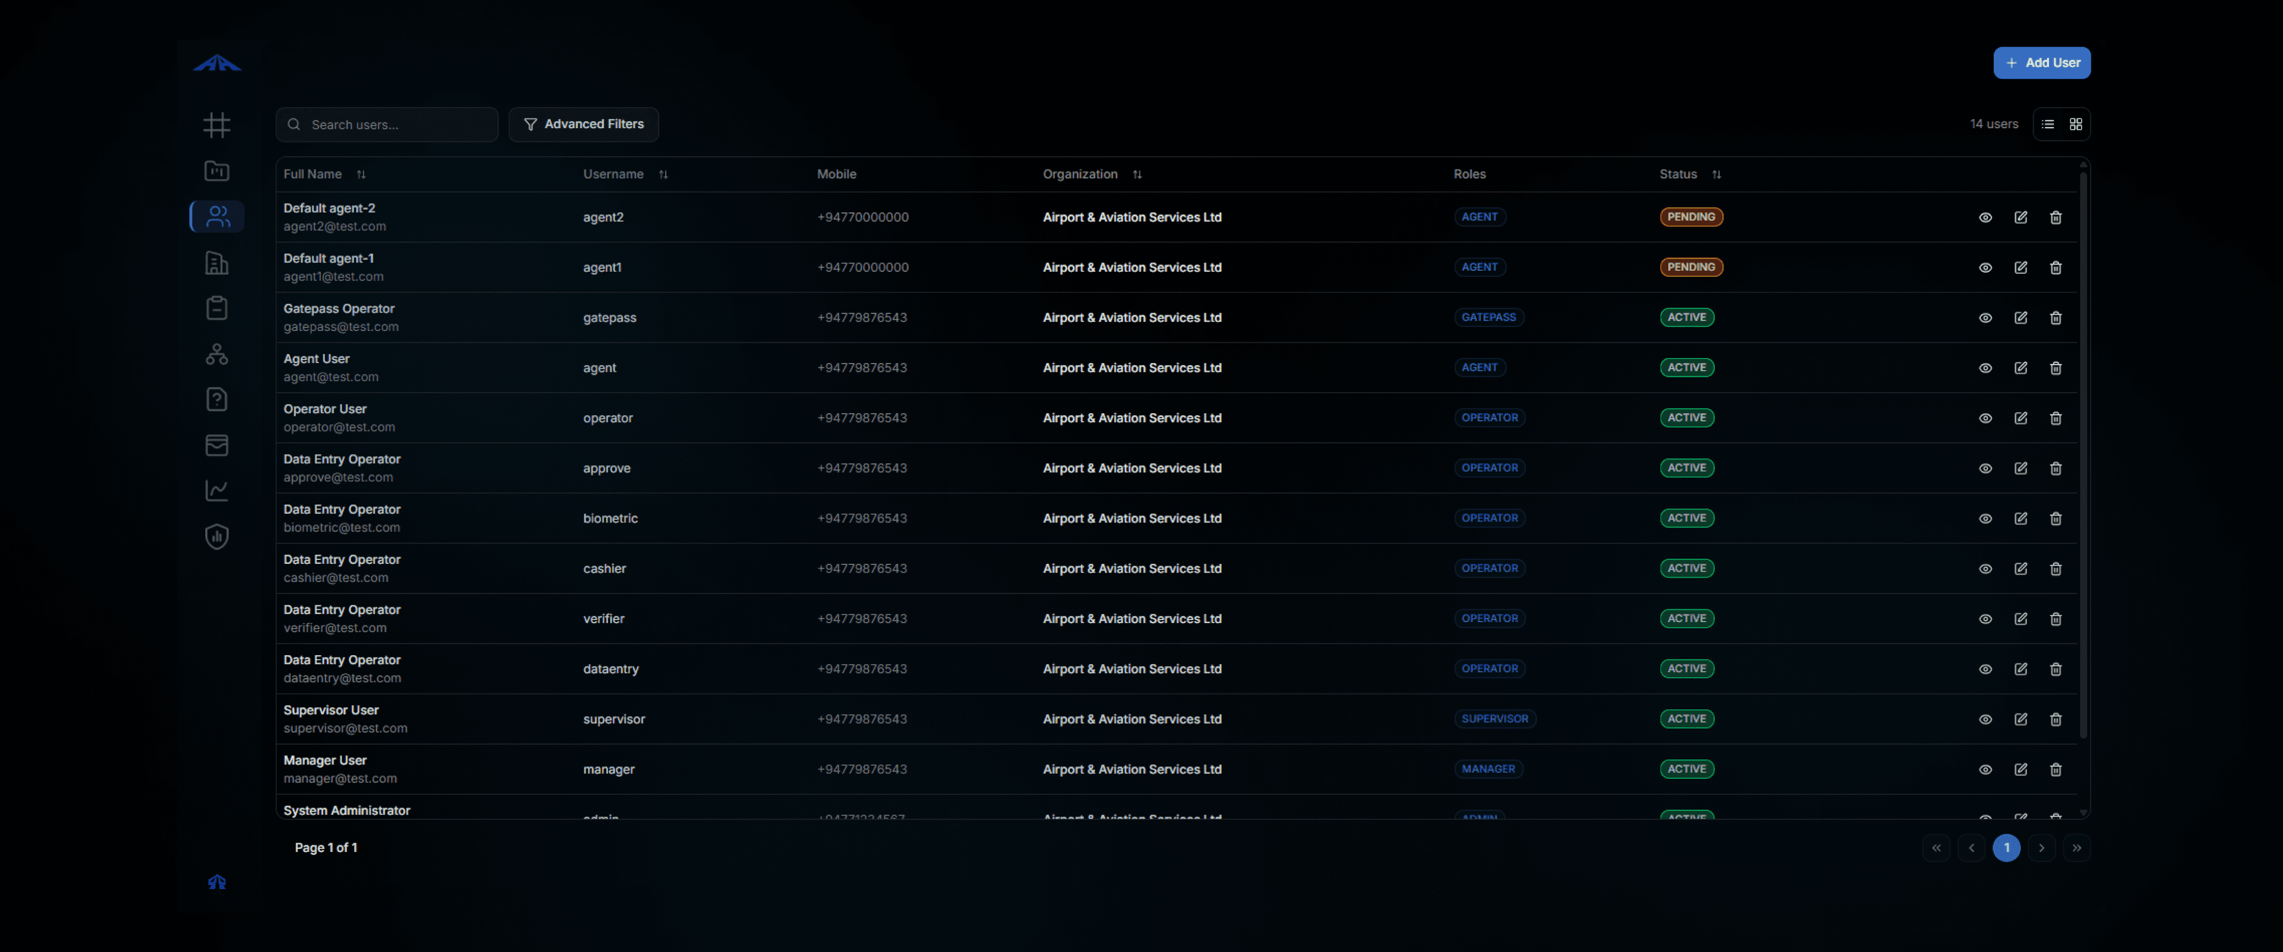This screenshot has height=952, width=2283.
Task: Open the dashboard grid icon in sidebar
Action: [x=216, y=125]
